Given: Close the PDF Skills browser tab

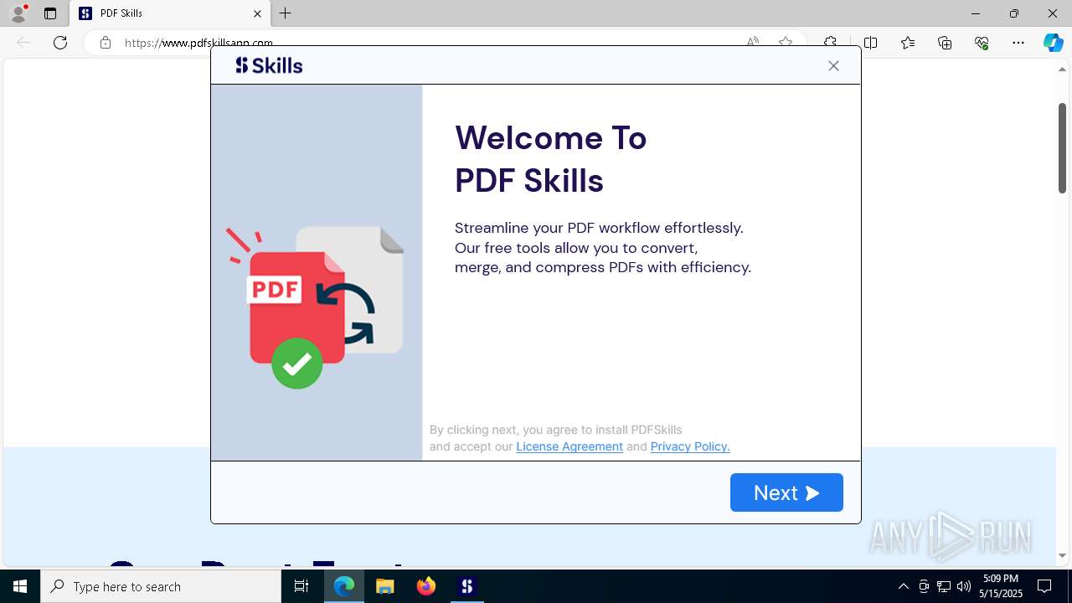Looking at the screenshot, I should [257, 13].
